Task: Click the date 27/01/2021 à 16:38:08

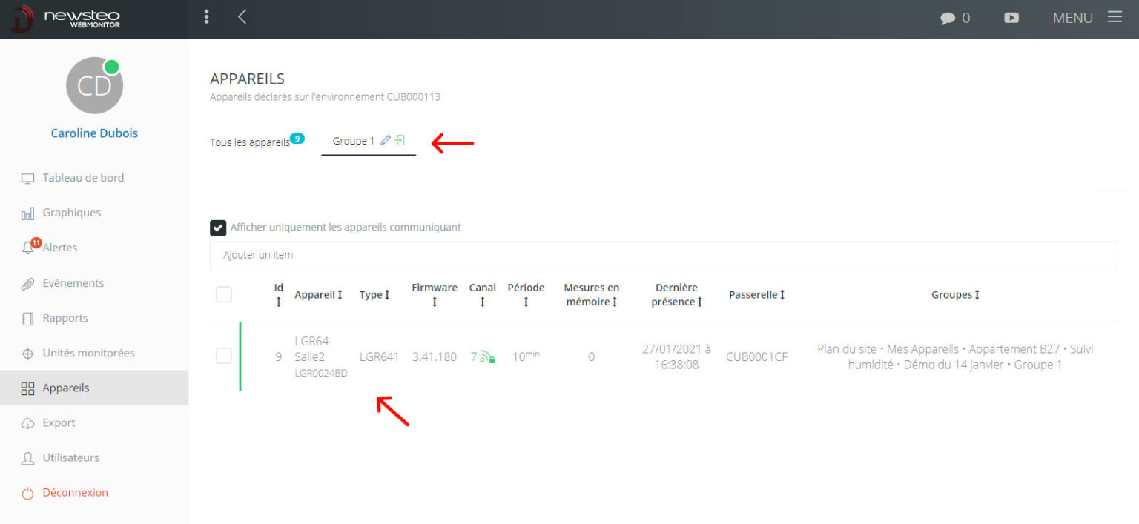Action: (x=677, y=356)
